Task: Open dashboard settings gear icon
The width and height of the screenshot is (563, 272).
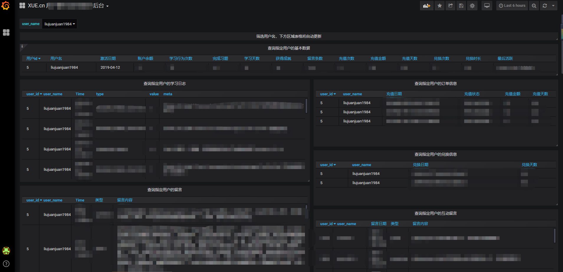Action: click(x=472, y=6)
